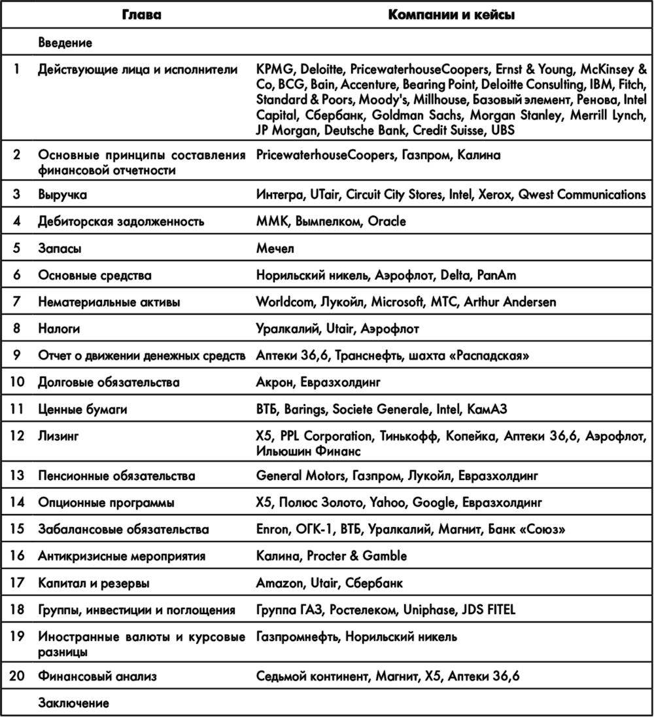Select the "Ценные бумаги" chapter
Viewport: 654px width, 717px height.
82,410
